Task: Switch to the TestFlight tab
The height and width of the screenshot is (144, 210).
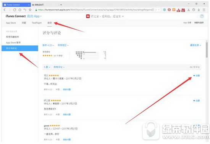Action: click(37, 23)
